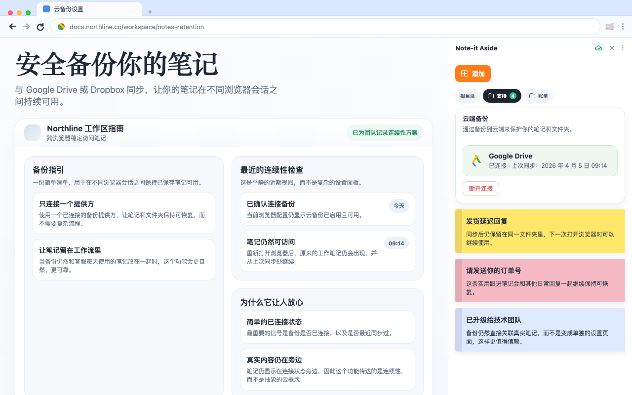The image size is (632, 395).
Task: Switch to the 账单 folder chip
Action: pyautogui.click(x=539, y=96)
